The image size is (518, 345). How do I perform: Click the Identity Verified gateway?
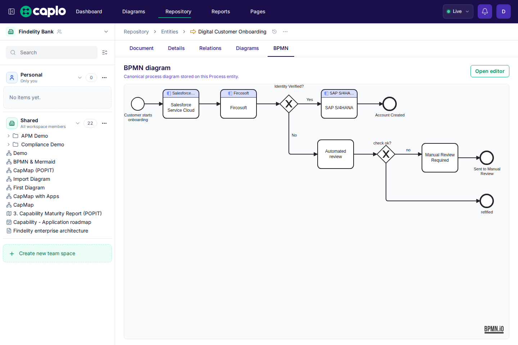(289, 104)
